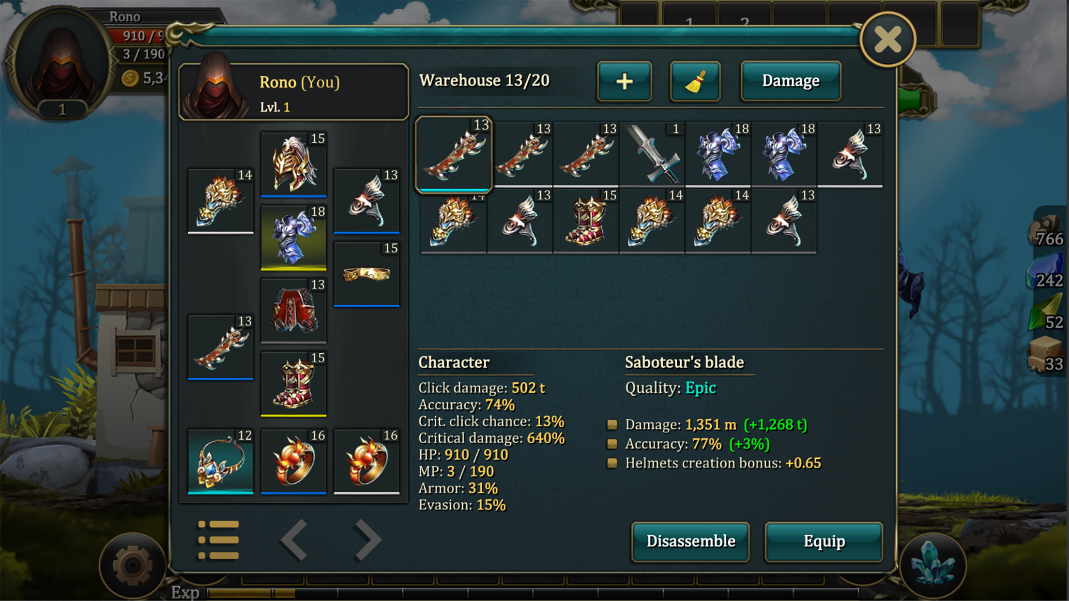Go to previous character with left arrow
Screen dimensions: 1069x601
(294, 540)
